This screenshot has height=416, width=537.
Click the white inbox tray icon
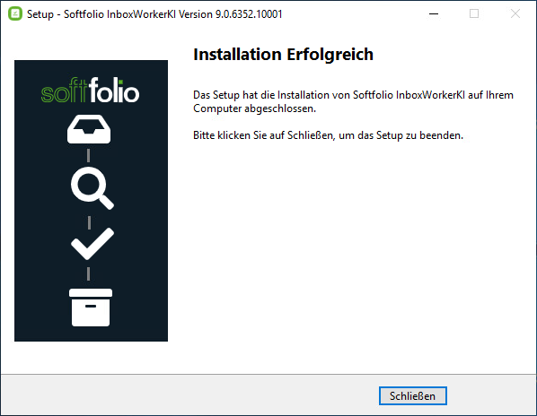(89, 129)
